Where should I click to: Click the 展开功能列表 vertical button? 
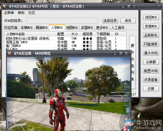click(133, 62)
